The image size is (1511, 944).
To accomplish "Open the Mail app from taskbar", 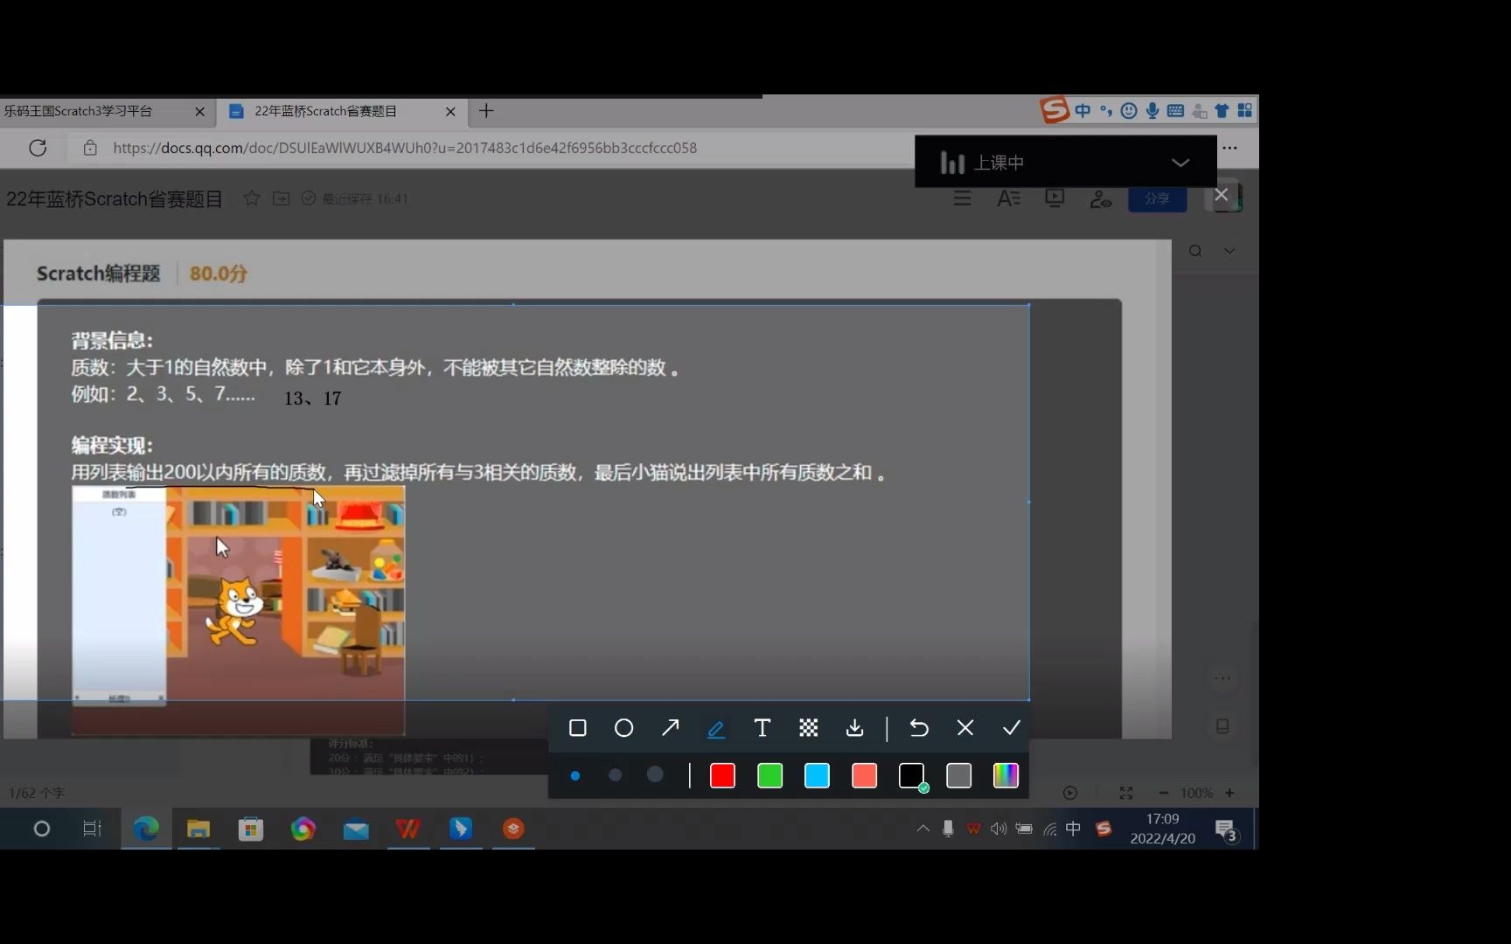I will (356, 829).
